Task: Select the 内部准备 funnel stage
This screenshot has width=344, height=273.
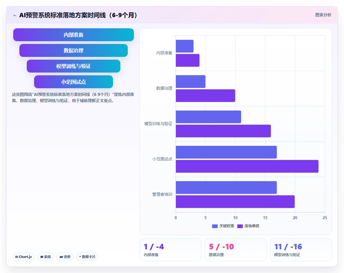Action: pyautogui.click(x=73, y=35)
